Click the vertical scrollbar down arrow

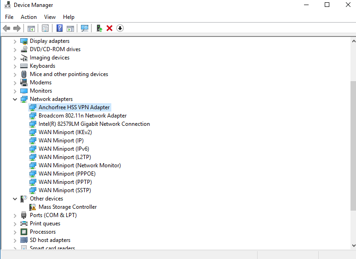click(353, 246)
